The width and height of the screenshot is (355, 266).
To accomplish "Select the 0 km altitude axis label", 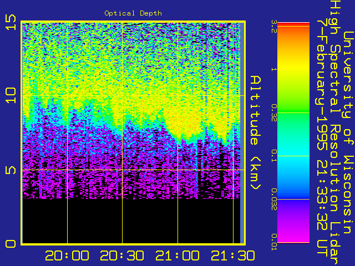I will [x=11, y=244].
